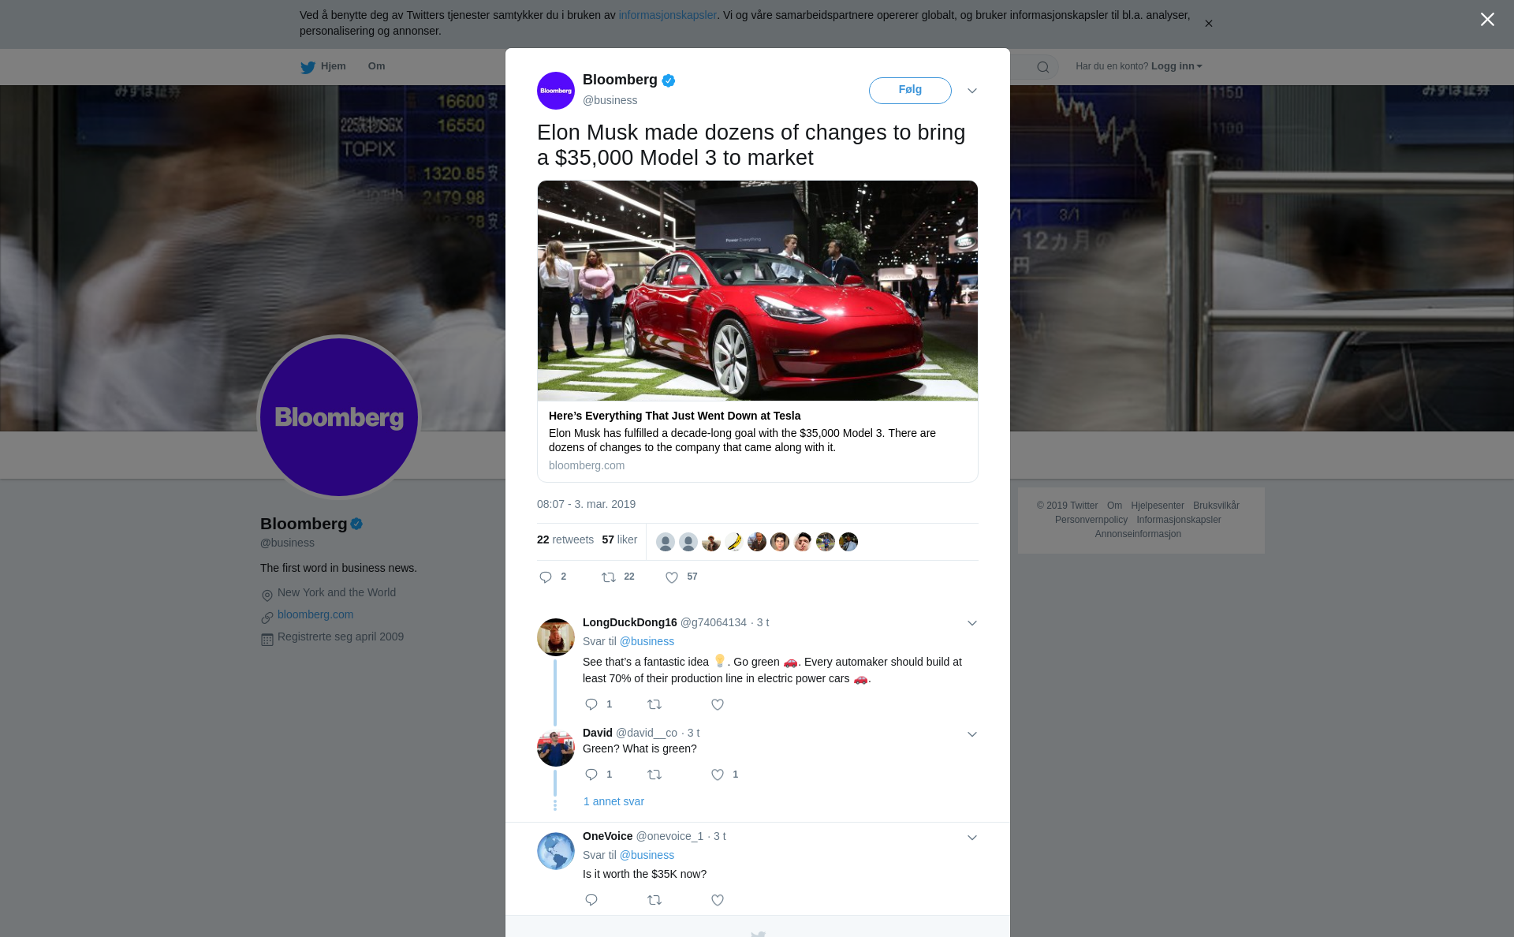This screenshot has height=937, width=1514.
Task: Reply to the LongDuckDong16 comment
Action: (591, 704)
